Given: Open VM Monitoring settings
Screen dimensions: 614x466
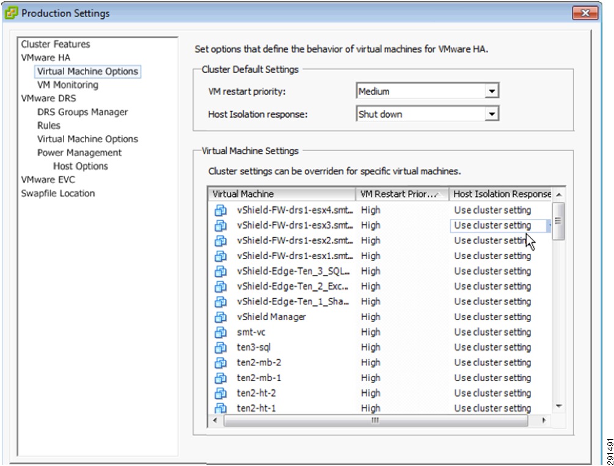Looking at the screenshot, I should pyautogui.click(x=68, y=85).
